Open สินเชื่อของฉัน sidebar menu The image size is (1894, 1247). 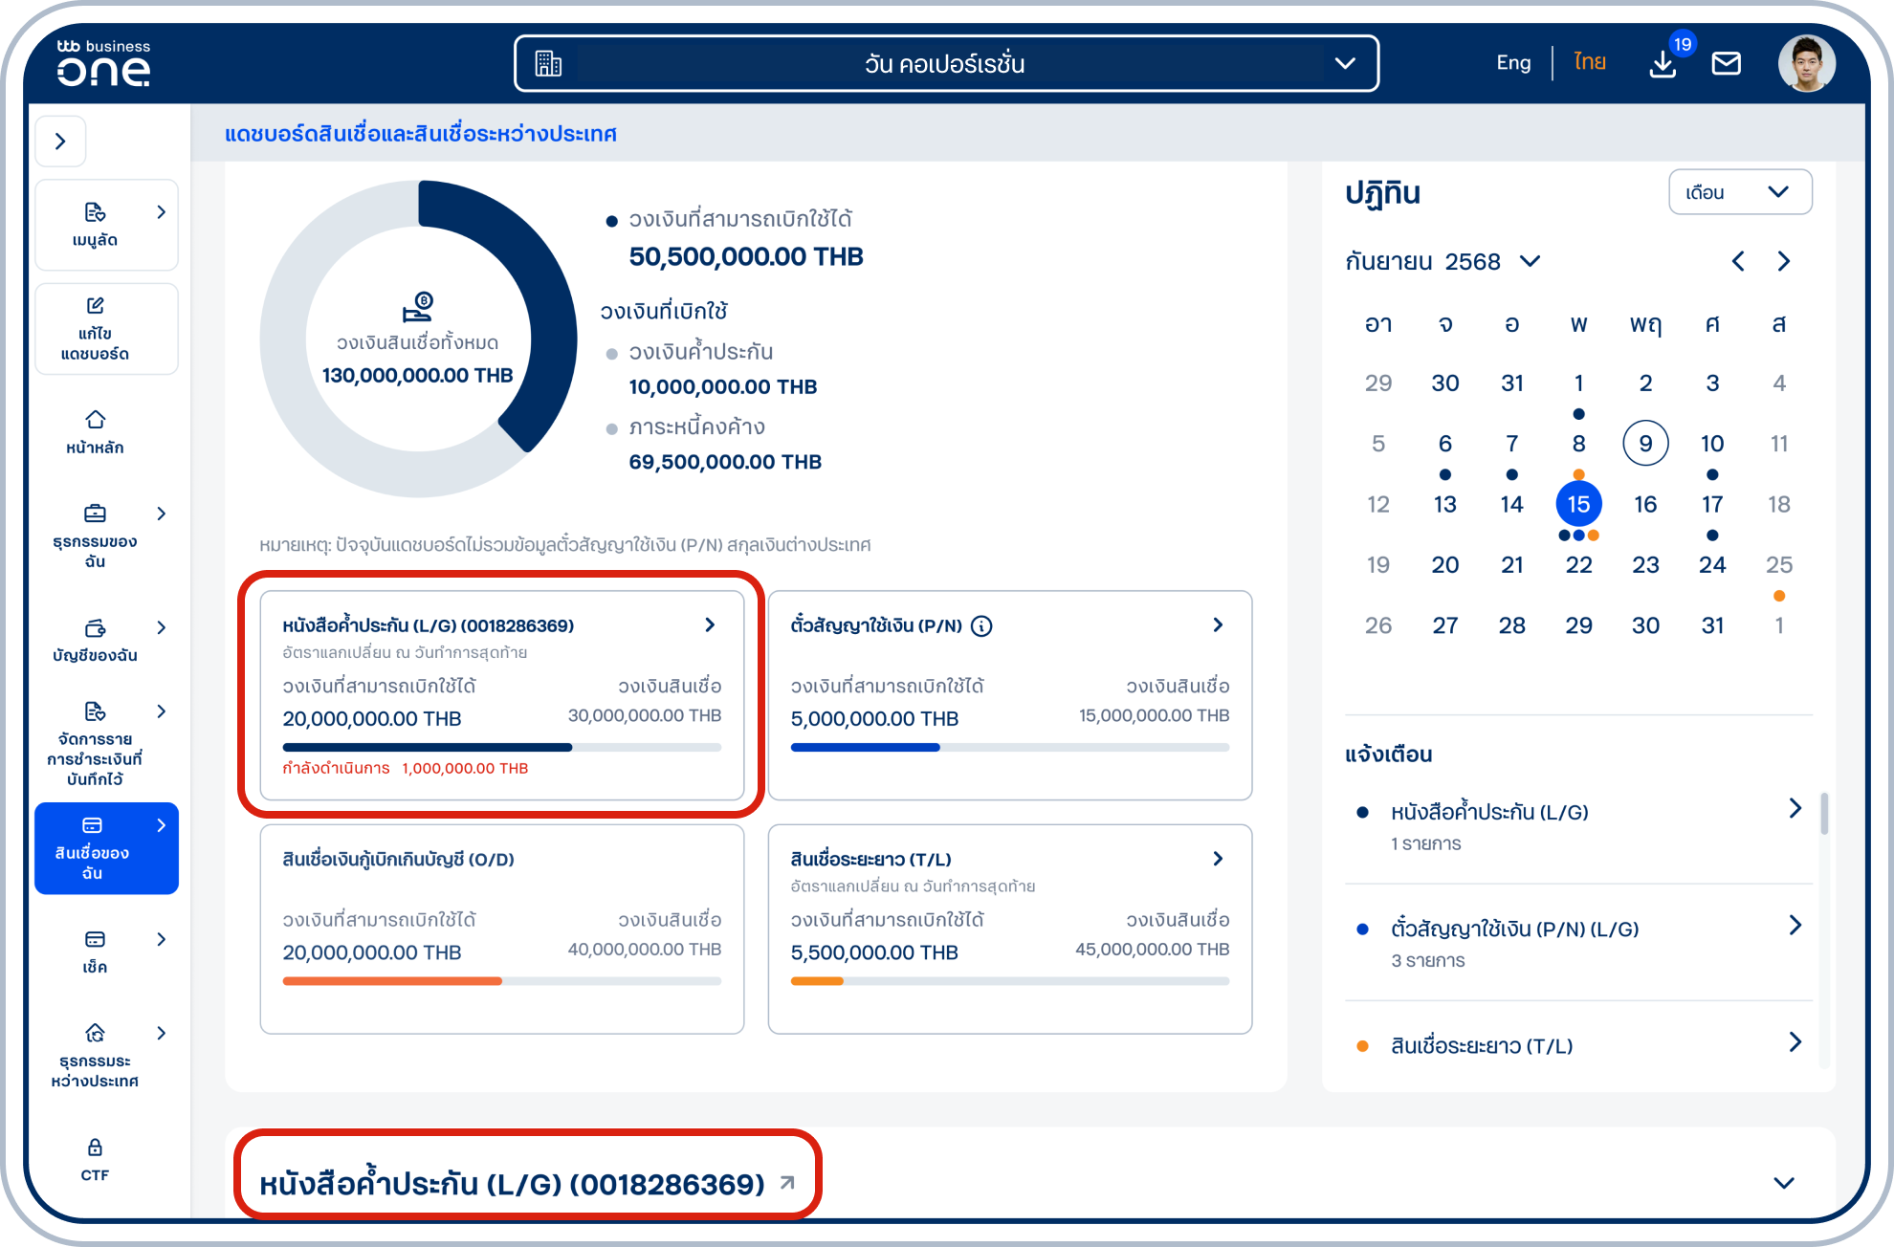(x=105, y=848)
